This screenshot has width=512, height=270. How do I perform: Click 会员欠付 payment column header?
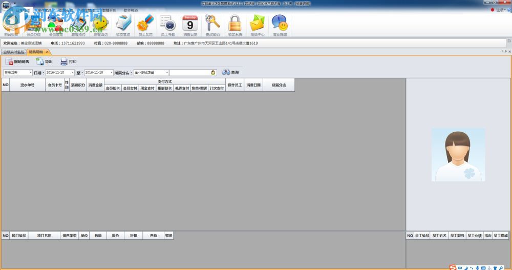(130, 88)
